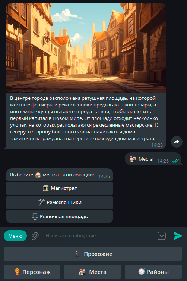Click the compass icon on Районы
187x281 pixels.
pos(142,272)
